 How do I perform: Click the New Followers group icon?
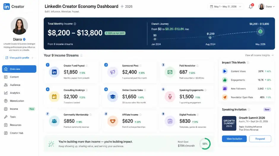225,89
